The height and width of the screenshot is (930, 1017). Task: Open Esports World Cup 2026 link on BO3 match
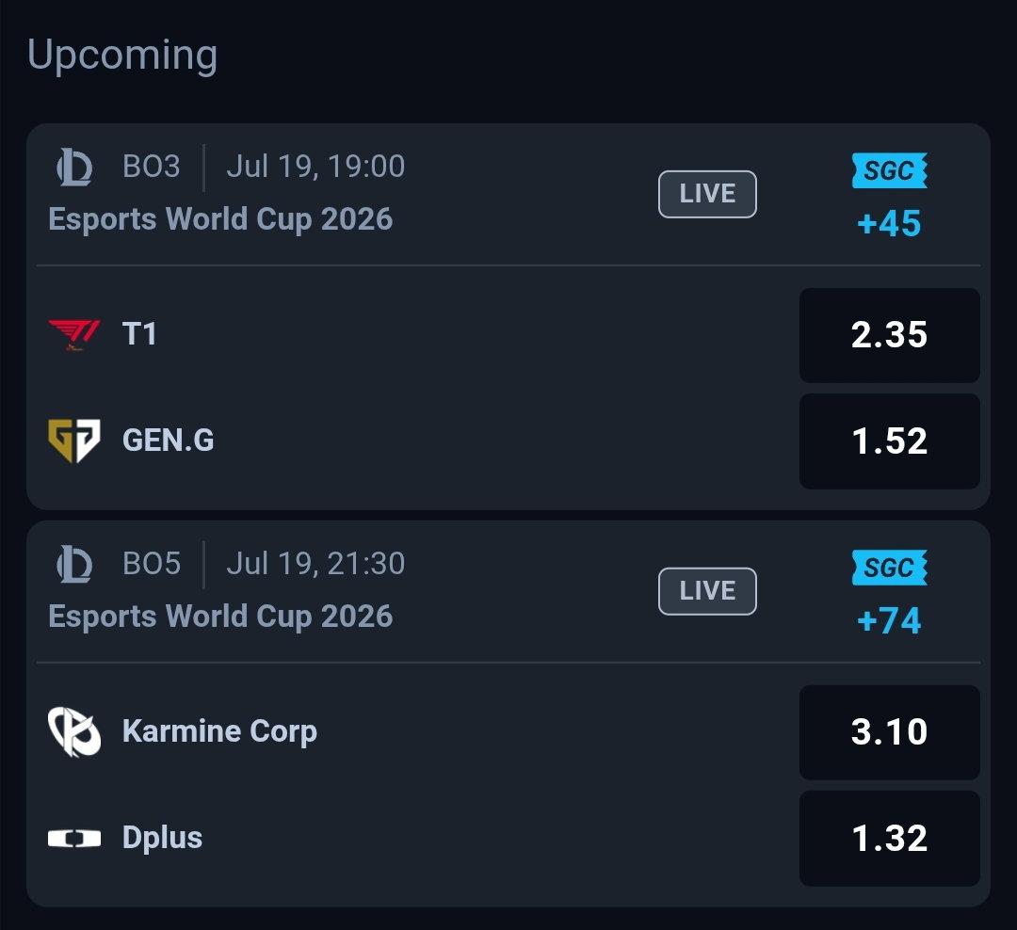click(220, 219)
